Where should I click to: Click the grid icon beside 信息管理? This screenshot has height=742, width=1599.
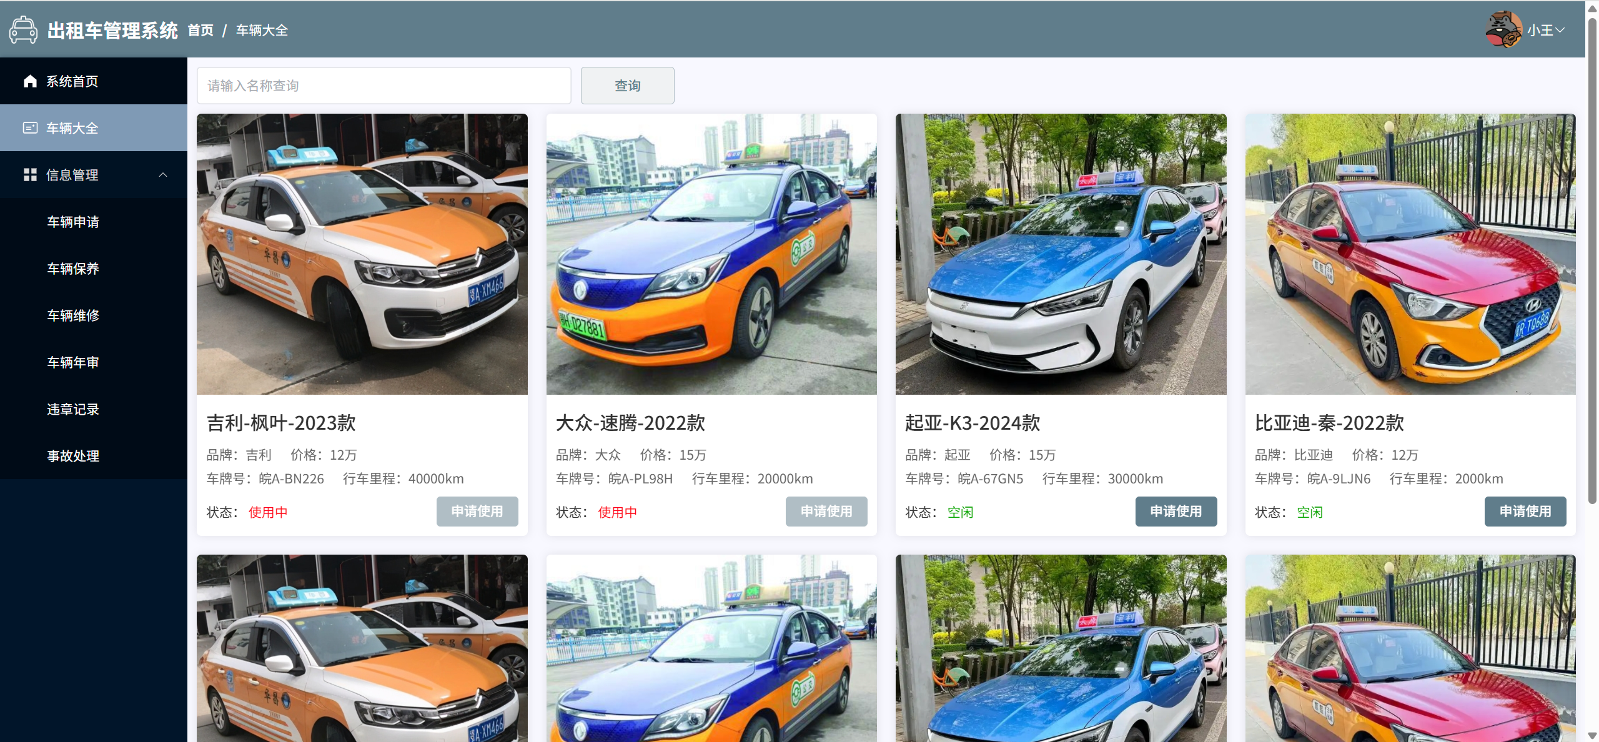30,175
